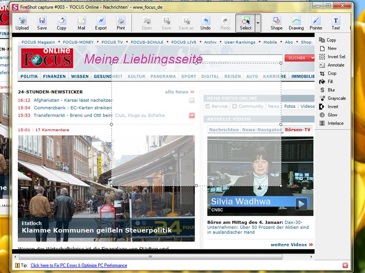This screenshot has width=365, height=273.
Task: Click the Mail toolbar button
Action: click(81, 23)
